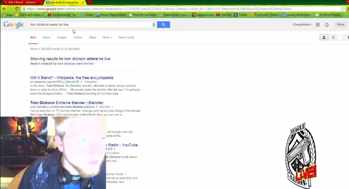This screenshot has width=349, height=189.
Task: Open the 'Tom Dickson Extreme Blender | Blendtec' result
Action: point(67,103)
